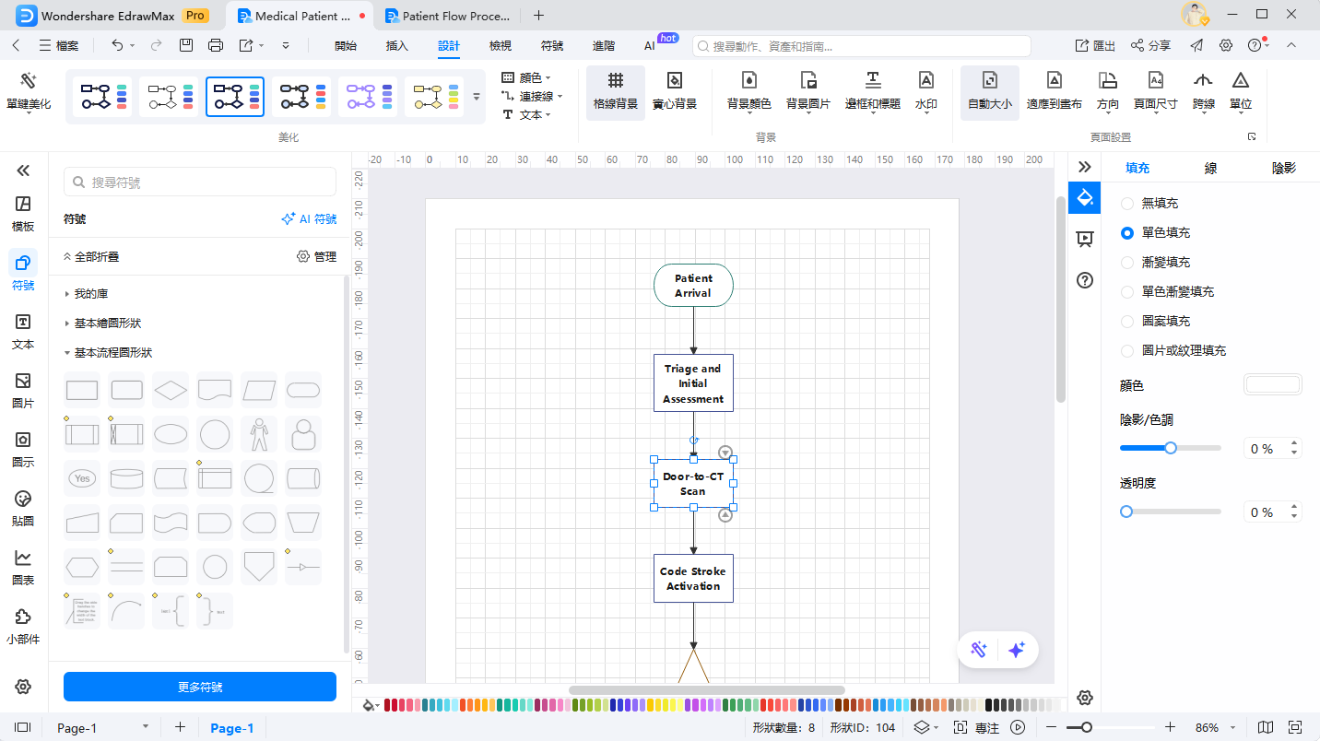The height and width of the screenshot is (741, 1320).
Task: Choose the 漸變填充 gradient fill option
Action: pyautogui.click(x=1126, y=263)
